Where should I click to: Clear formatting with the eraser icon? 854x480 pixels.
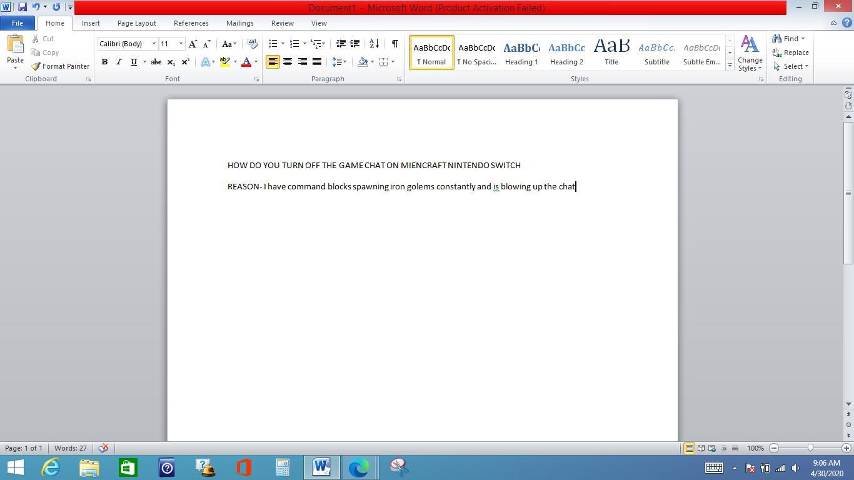click(252, 44)
